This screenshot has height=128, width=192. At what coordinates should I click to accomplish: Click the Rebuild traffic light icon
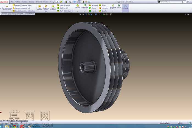click(83, 2)
